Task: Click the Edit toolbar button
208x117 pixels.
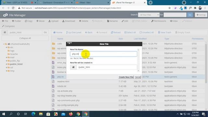Action: [125, 21]
